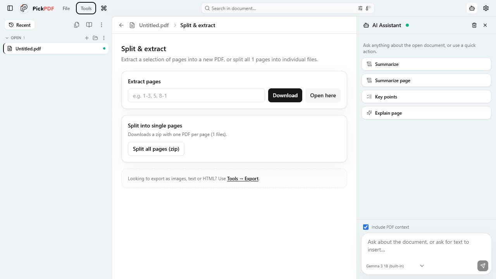This screenshot has width=496, height=279.
Task: Click the Summarize page quick action
Action: [x=426, y=81]
